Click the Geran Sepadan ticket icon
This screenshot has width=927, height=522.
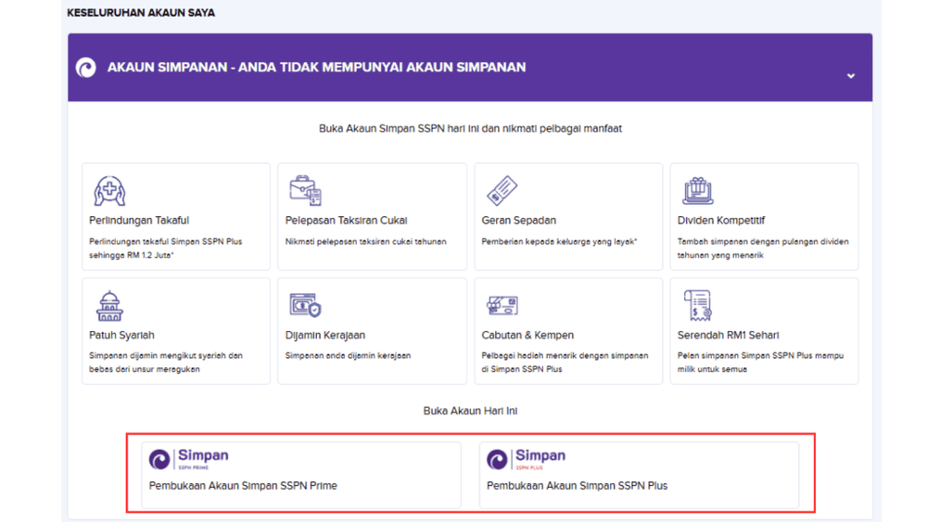tap(502, 190)
